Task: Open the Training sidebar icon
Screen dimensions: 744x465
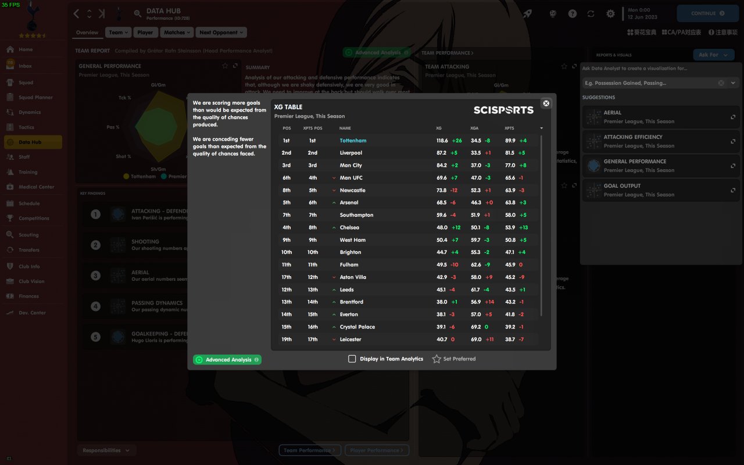Action: pos(10,172)
